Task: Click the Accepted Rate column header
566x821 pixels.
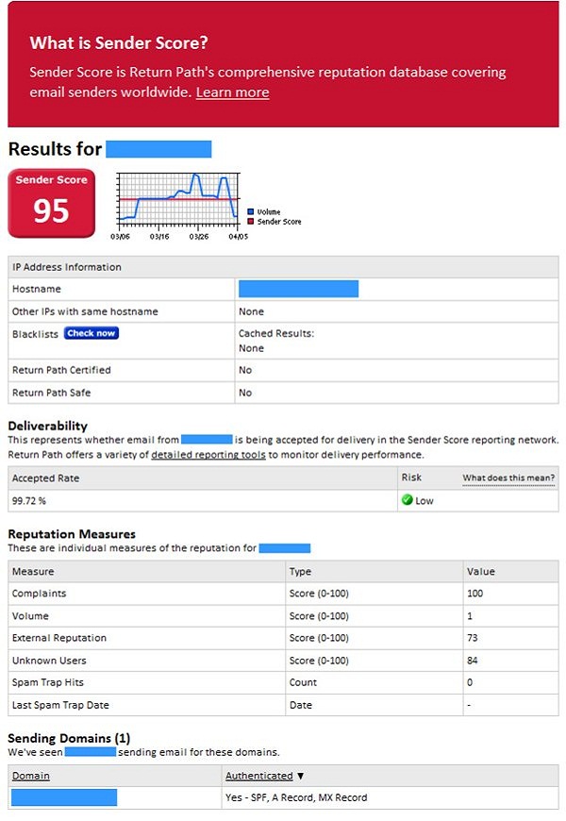Action: coord(45,478)
